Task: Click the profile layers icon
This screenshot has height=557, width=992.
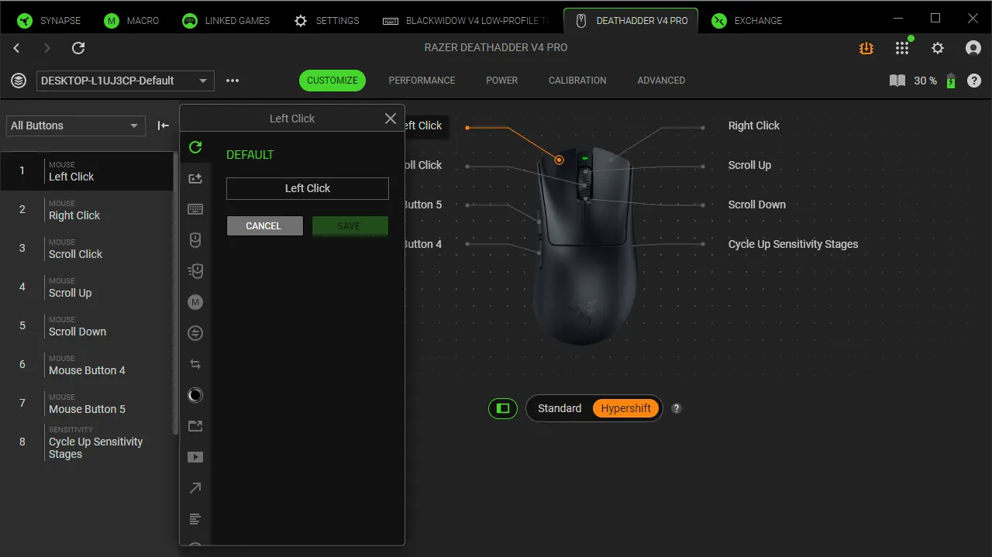Action: (x=19, y=81)
